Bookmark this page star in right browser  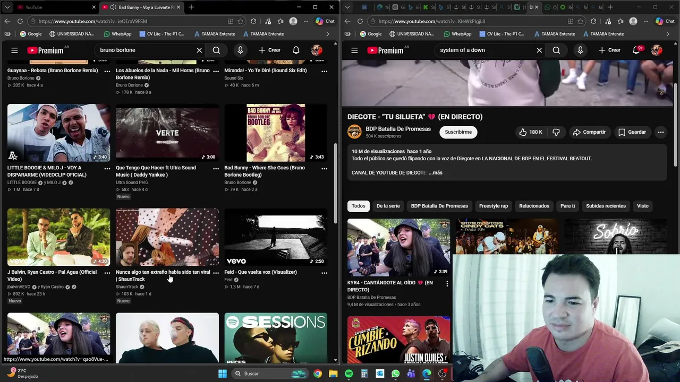point(581,21)
